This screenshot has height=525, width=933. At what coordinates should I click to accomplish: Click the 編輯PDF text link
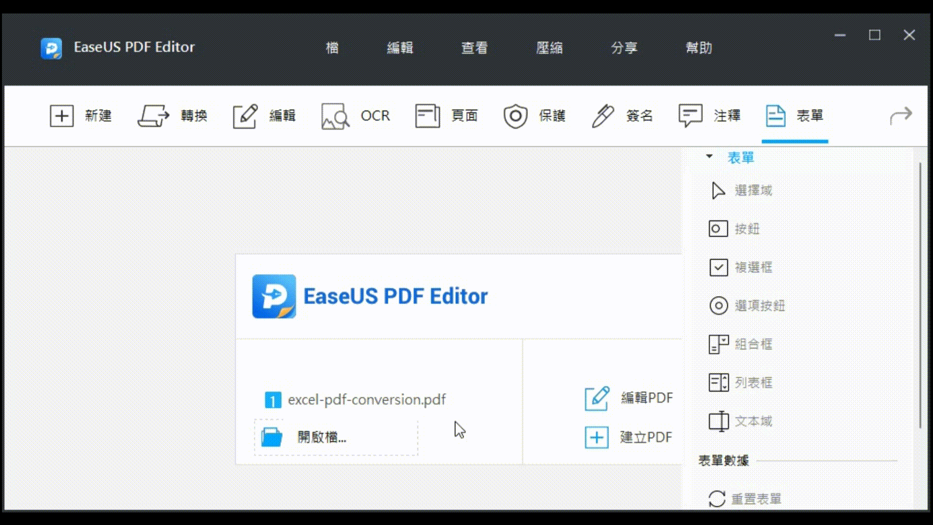(647, 398)
